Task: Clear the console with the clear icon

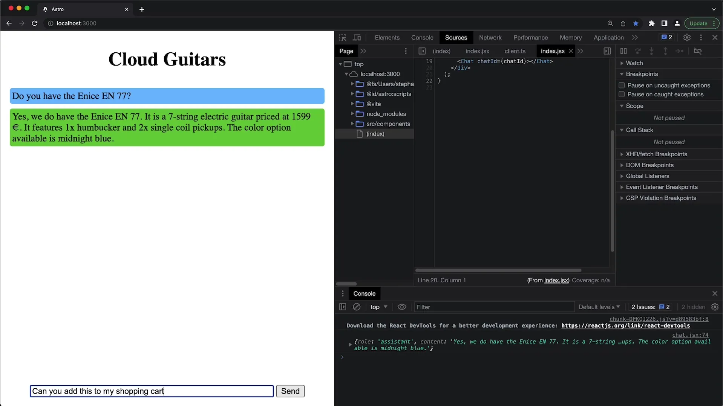Action: pos(357,307)
